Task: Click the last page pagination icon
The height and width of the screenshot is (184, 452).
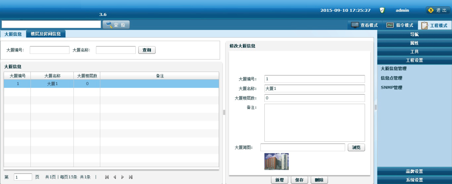Action: [131, 177]
